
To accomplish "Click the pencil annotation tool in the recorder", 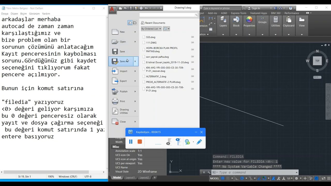I will 199,142.
